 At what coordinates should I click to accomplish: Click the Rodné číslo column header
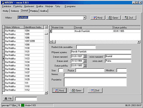pyautogui.click(x=63, y=28)
